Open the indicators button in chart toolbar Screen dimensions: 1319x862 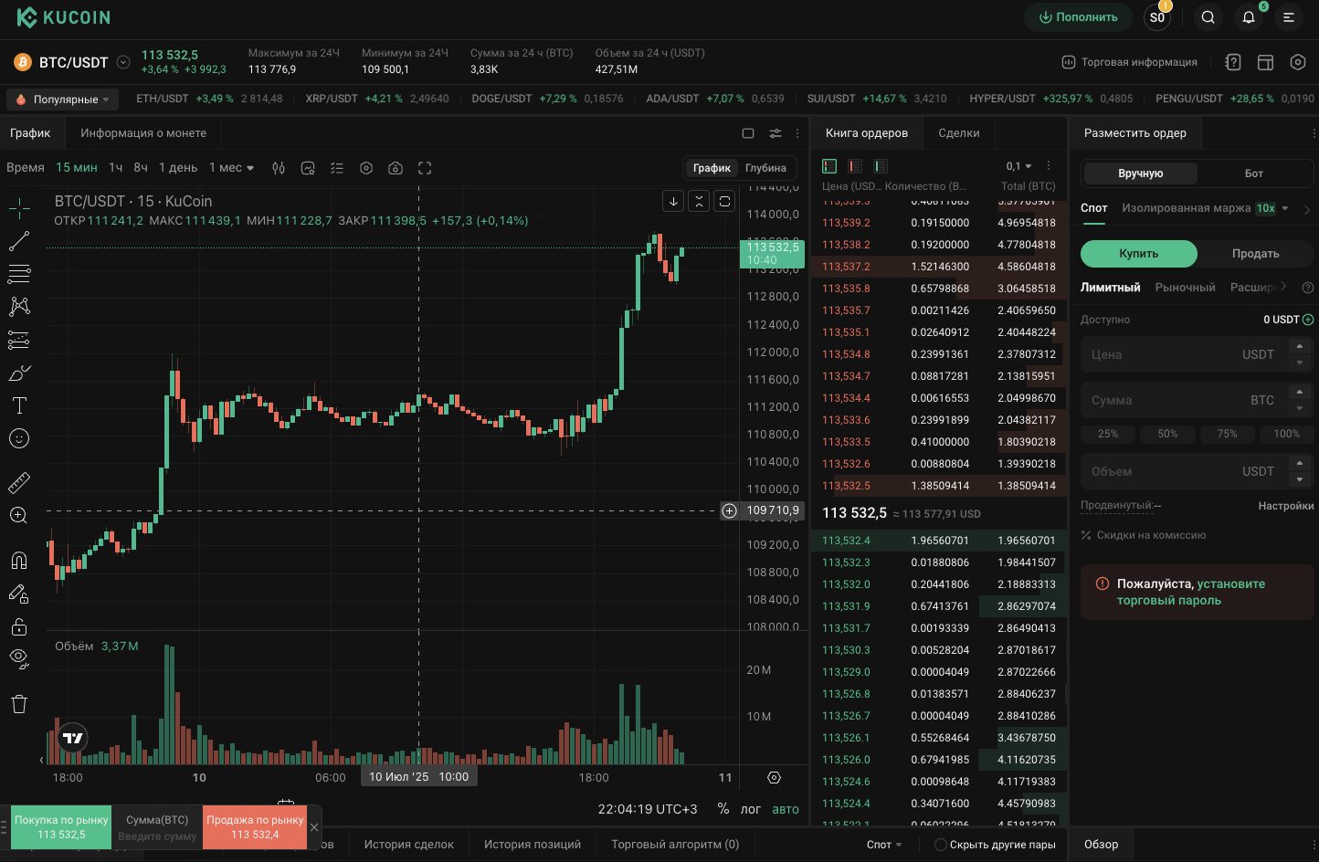(x=308, y=168)
